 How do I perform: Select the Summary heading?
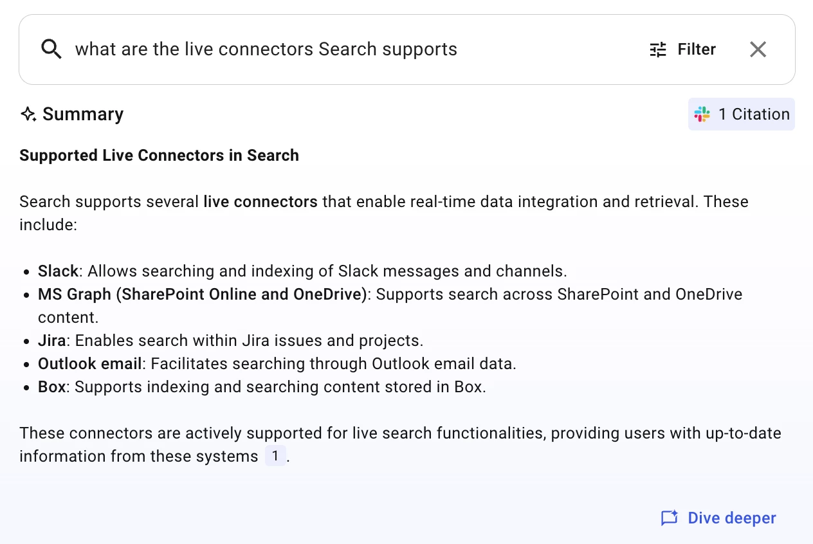pos(83,114)
